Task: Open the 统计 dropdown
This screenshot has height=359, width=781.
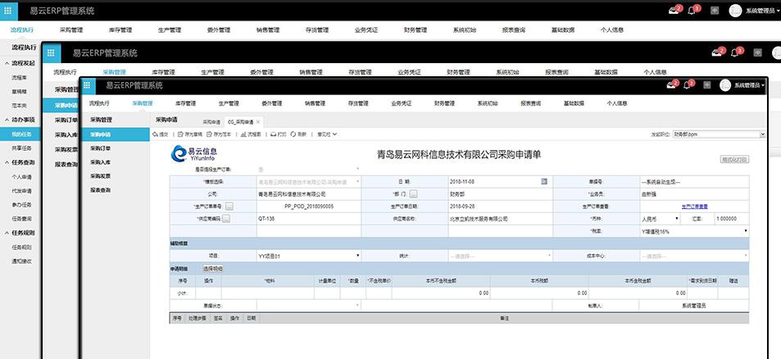Action: pyautogui.click(x=500, y=256)
